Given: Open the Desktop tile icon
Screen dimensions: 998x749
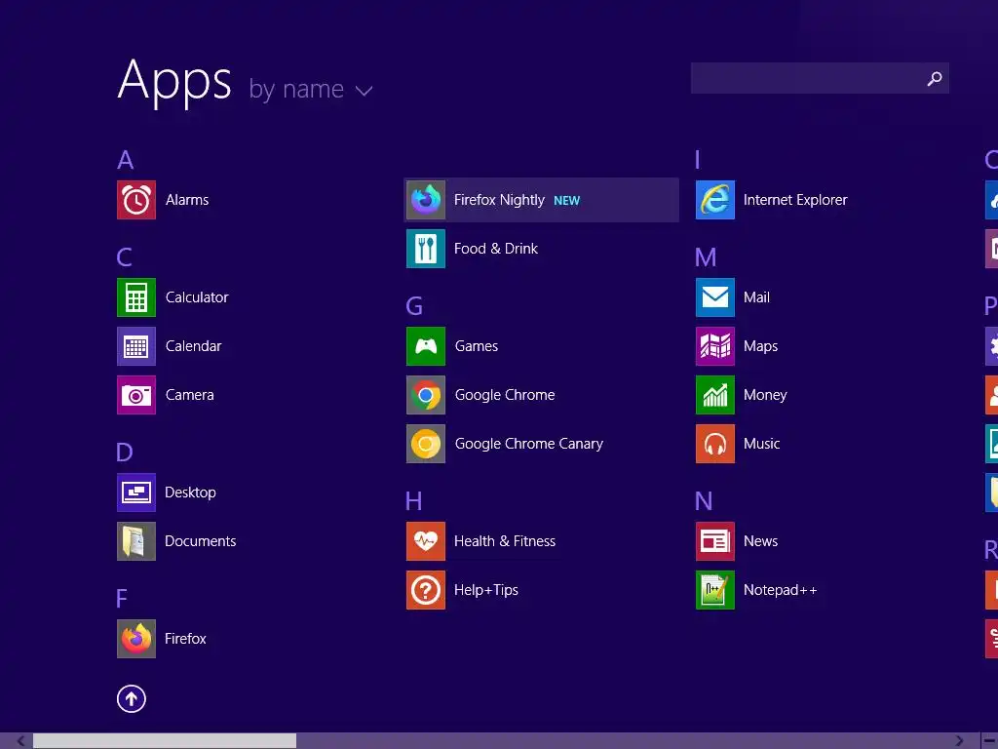Looking at the screenshot, I should coord(136,493).
